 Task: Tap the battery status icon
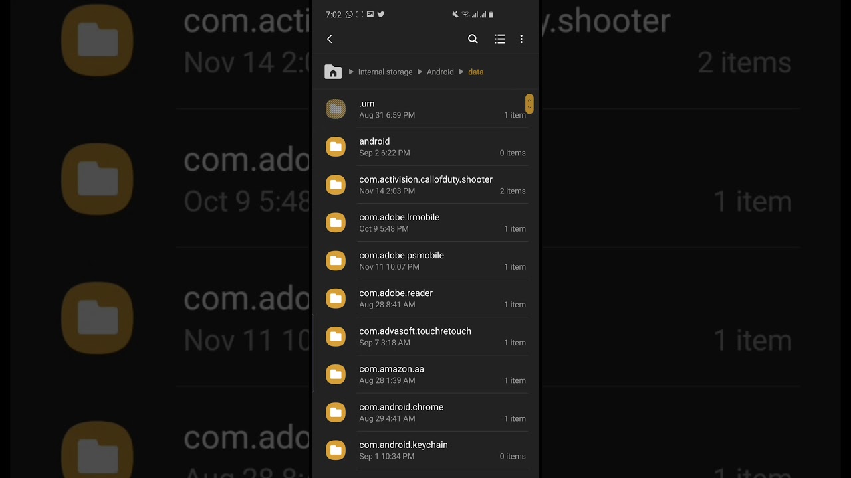pyautogui.click(x=491, y=14)
